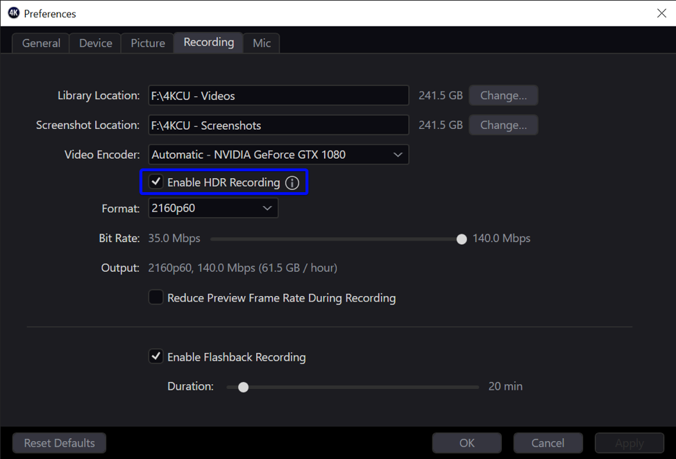The image size is (676, 459).
Task: Change the Library Location folder
Action: (x=504, y=95)
